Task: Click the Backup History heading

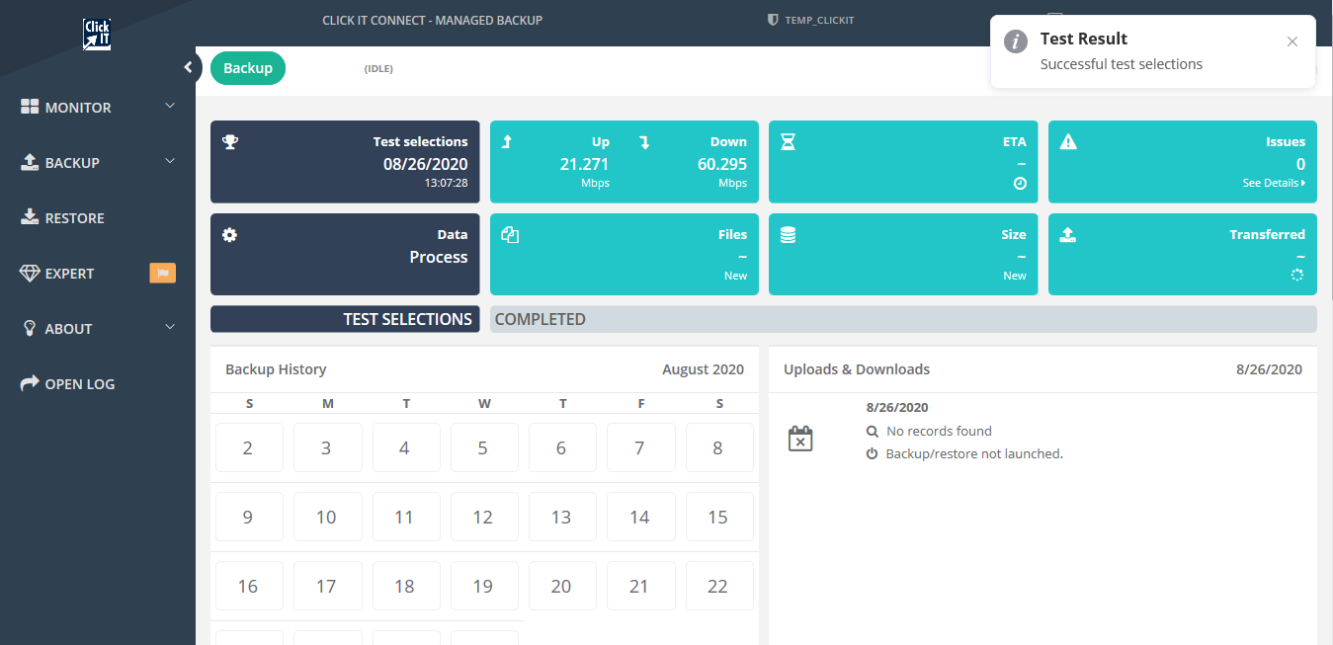Action: (276, 369)
